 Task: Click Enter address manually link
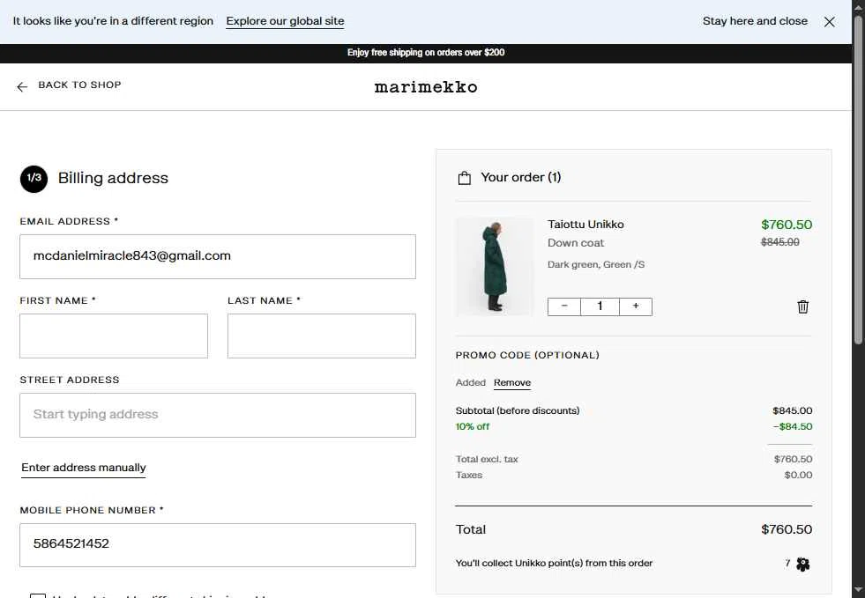pyautogui.click(x=83, y=468)
